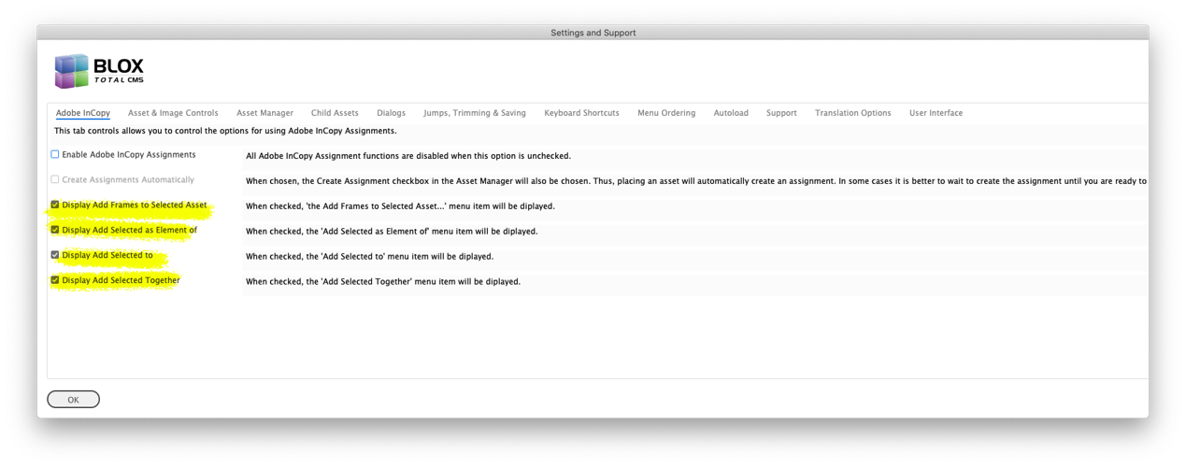This screenshot has height=467, width=1186.
Task: Select the Asset Manager tab
Action: pyautogui.click(x=264, y=113)
